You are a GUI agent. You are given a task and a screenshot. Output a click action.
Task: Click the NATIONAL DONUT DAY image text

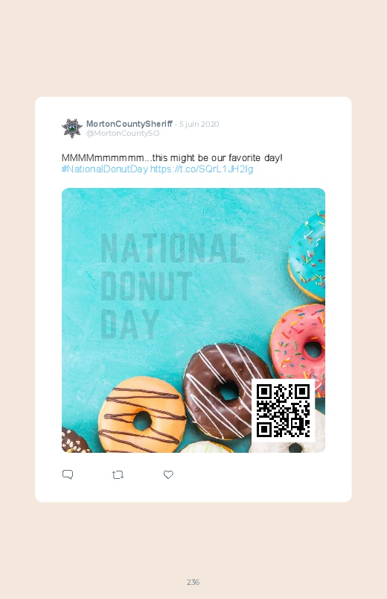pos(172,286)
